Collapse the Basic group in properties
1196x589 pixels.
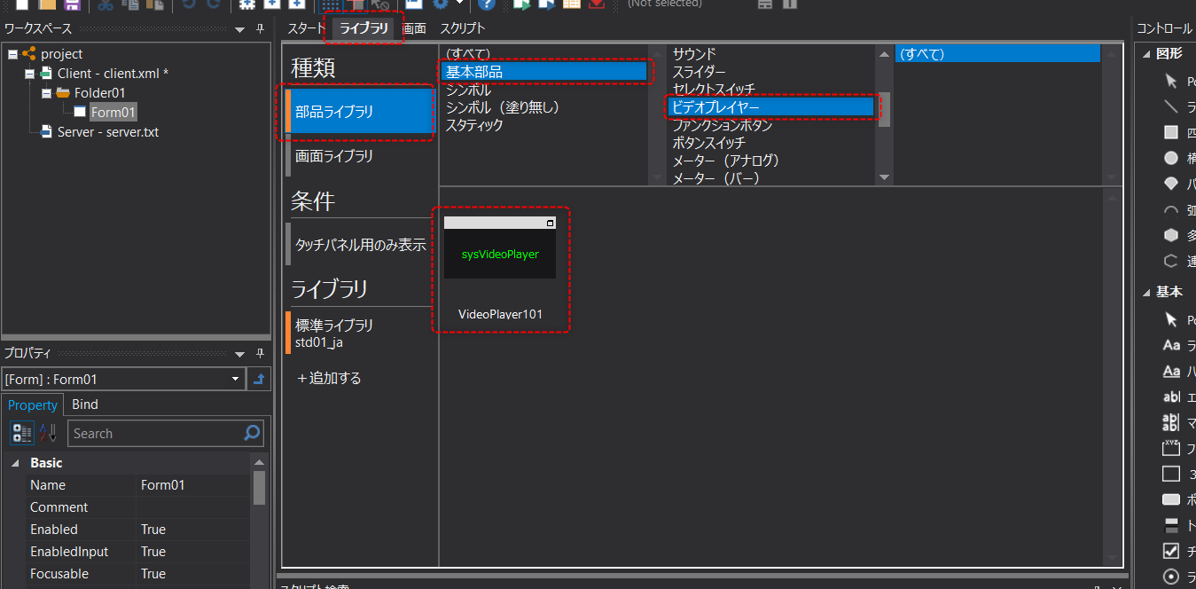15,462
